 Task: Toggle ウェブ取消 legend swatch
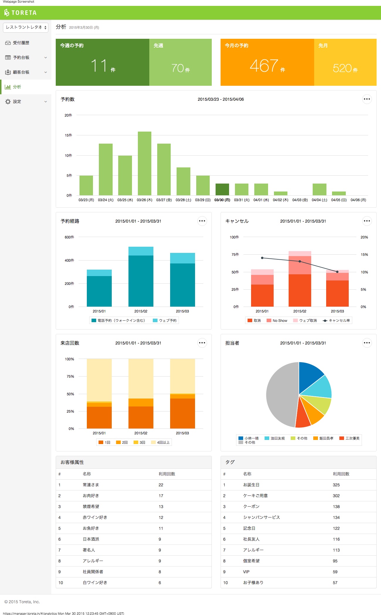coord(295,320)
